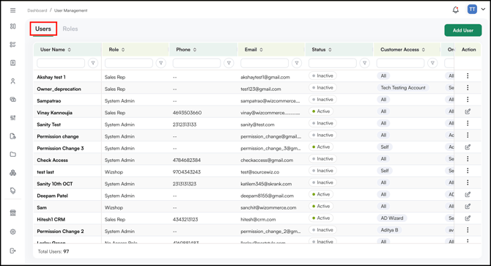Click the Email filter input
Viewport: 491px width, 266px height.
[265, 63]
